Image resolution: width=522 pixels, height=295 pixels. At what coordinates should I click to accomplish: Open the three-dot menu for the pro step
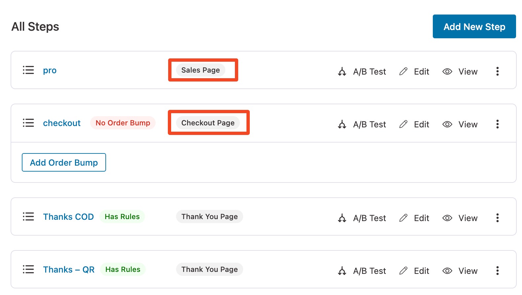(497, 71)
